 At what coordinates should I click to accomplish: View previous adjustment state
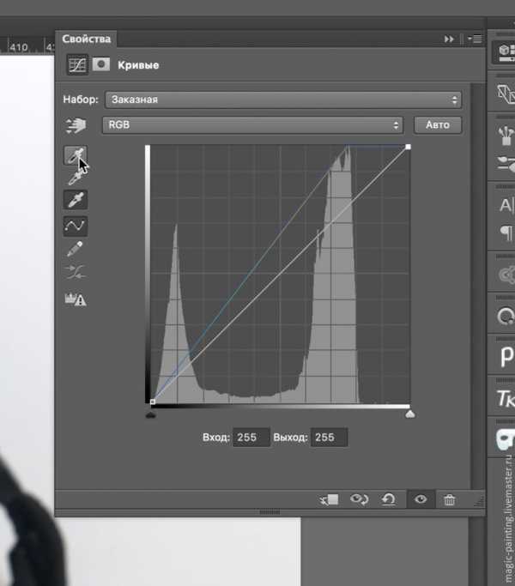pyautogui.click(x=359, y=499)
